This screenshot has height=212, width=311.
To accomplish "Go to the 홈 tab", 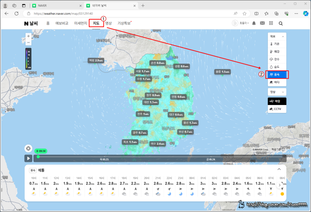I will [x=48, y=23].
